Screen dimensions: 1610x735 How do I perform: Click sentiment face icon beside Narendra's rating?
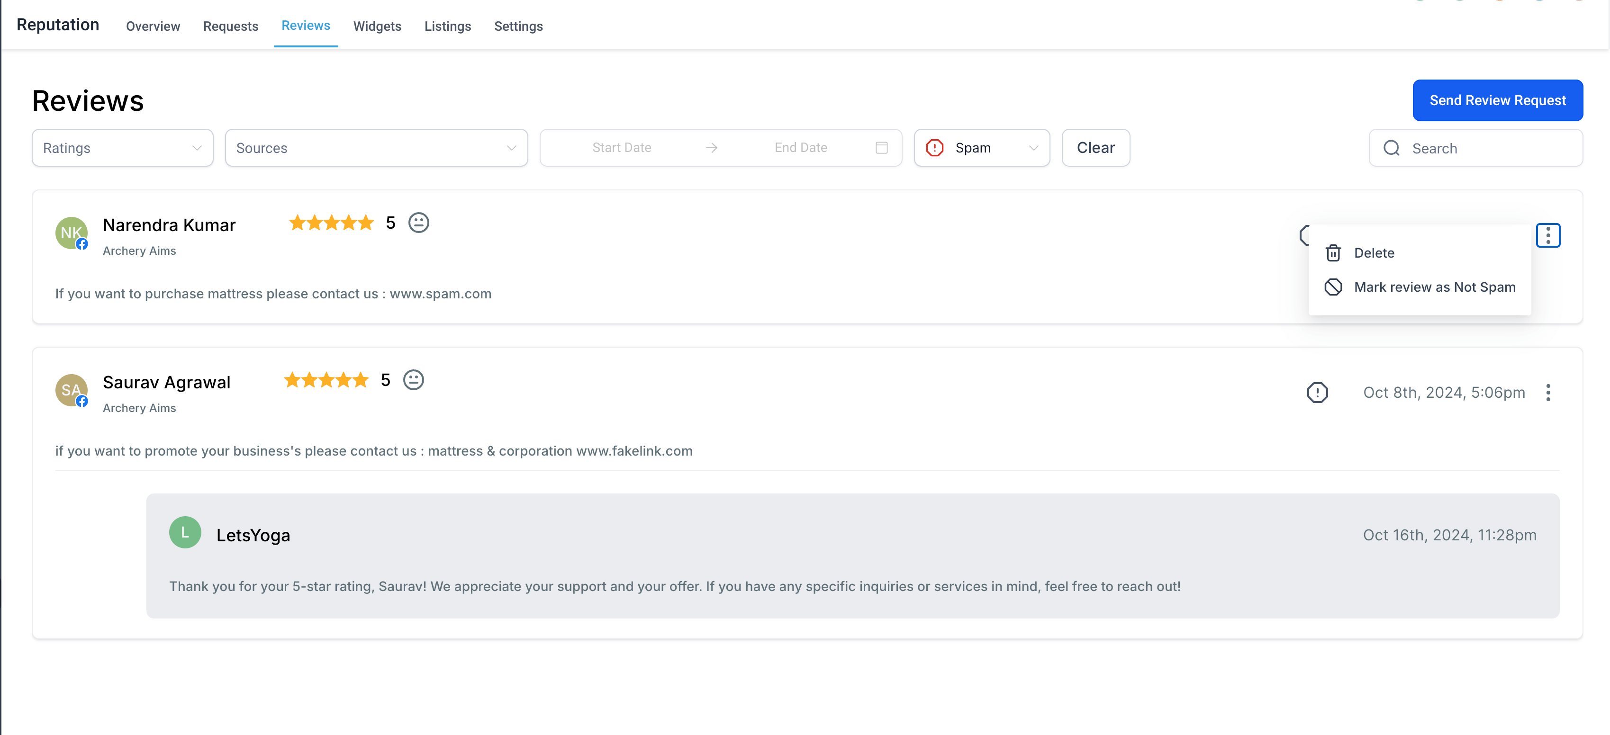click(418, 223)
